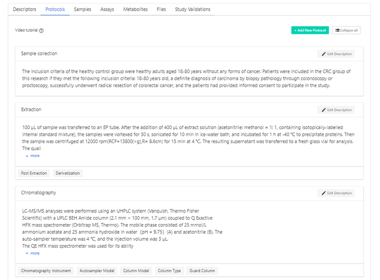Go to the Assays tab
The height and width of the screenshot is (280, 380).
click(x=107, y=10)
